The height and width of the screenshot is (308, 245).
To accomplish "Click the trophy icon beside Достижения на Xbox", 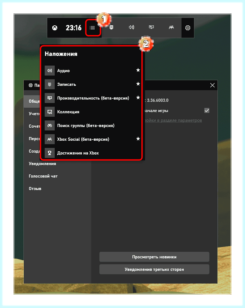I will click(49, 153).
